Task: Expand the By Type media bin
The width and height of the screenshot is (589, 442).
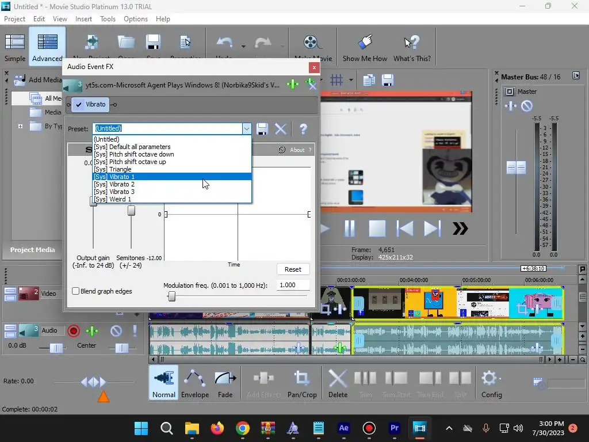Action: click(20, 126)
